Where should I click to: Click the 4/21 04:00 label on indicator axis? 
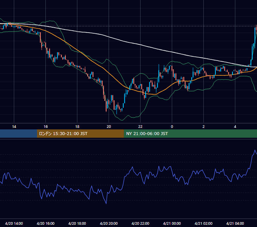tap(235, 223)
